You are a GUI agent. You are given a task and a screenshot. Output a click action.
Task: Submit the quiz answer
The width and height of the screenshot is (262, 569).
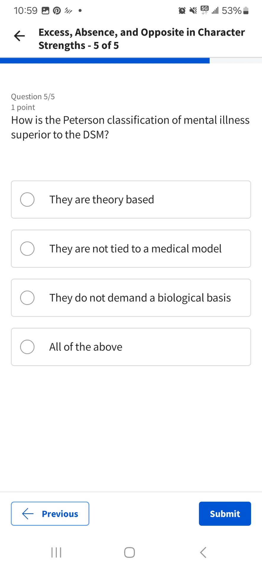tap(225, 514)
